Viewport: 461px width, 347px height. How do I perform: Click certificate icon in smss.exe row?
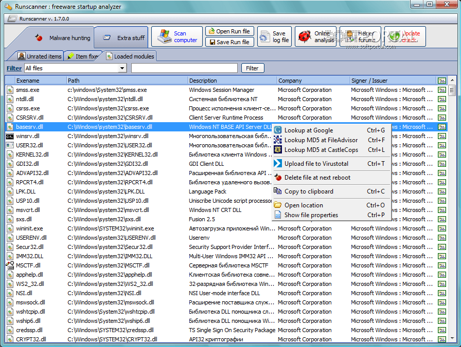point(441,90)
